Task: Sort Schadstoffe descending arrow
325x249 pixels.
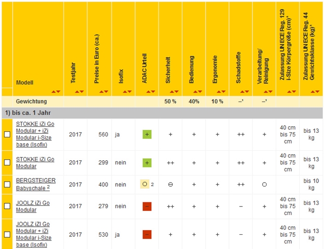Action: [247, 91]
